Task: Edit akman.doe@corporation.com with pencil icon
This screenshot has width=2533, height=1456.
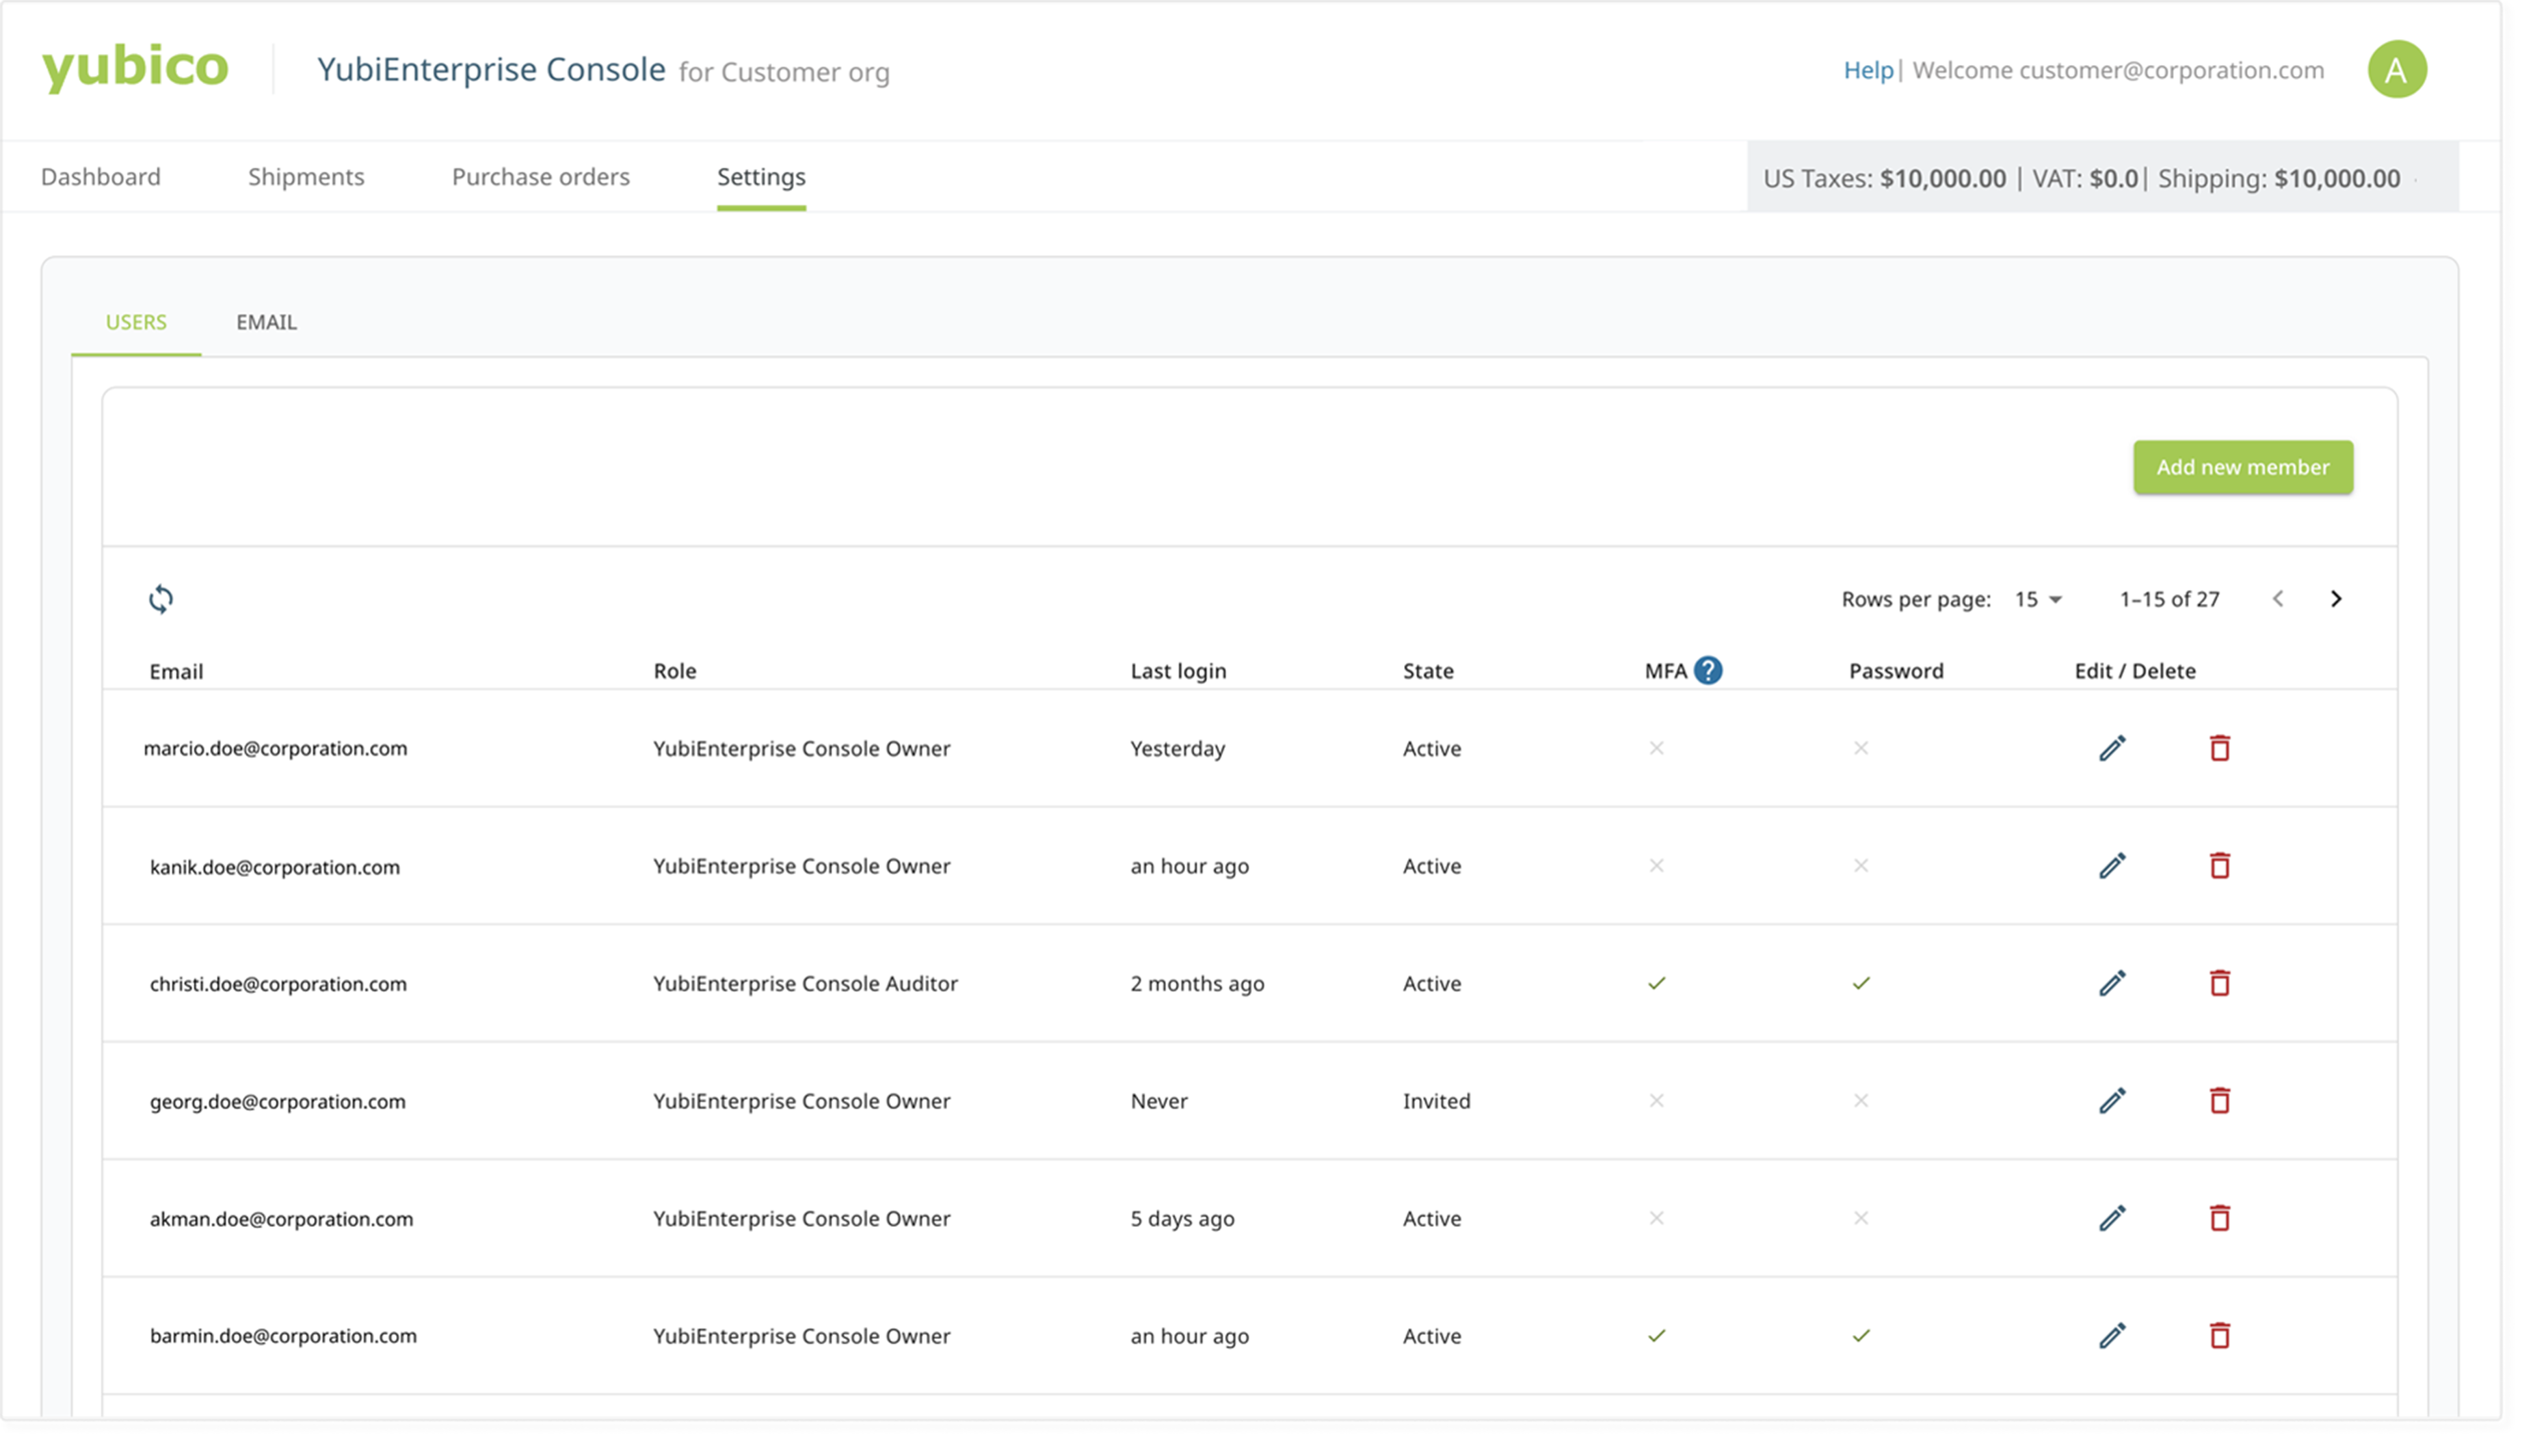Action: 2112,1218
